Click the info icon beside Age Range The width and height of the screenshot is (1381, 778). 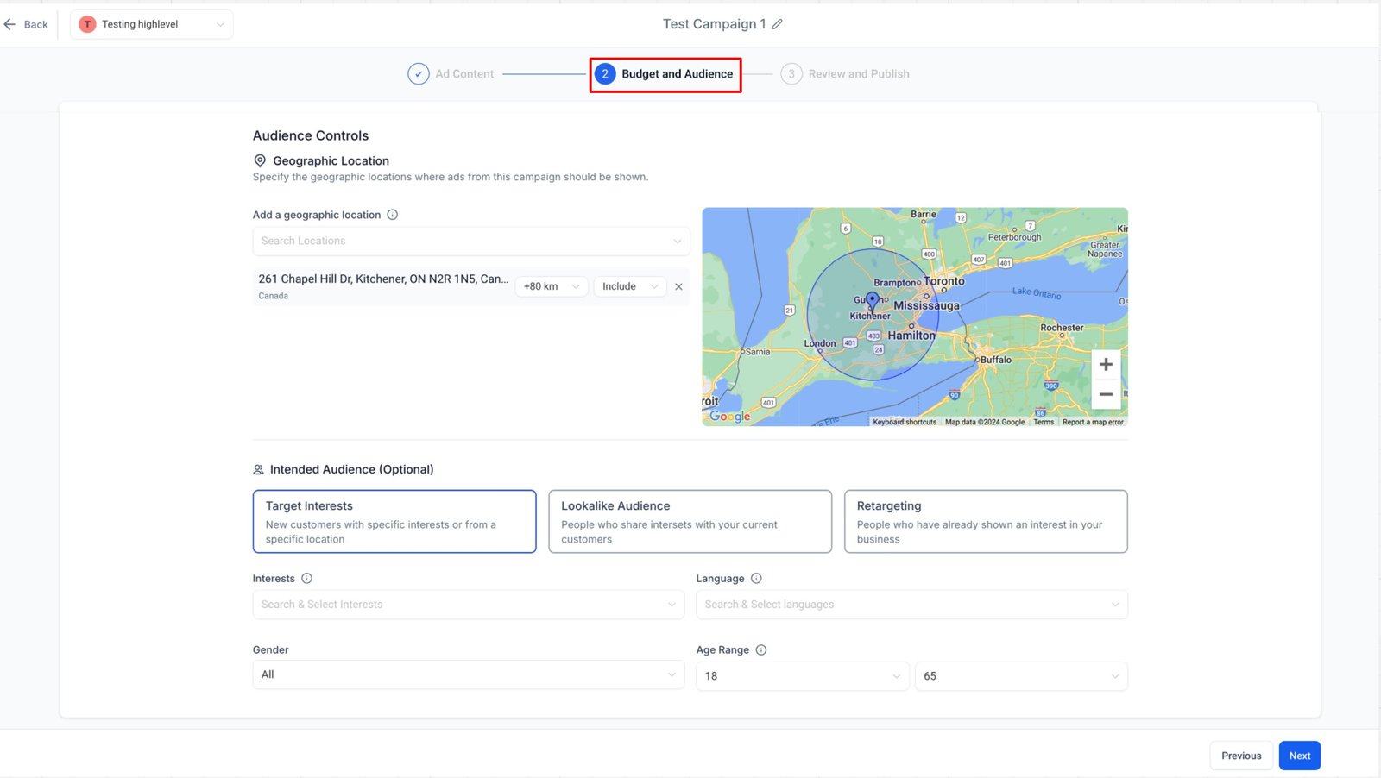click(x=761, y=650)
